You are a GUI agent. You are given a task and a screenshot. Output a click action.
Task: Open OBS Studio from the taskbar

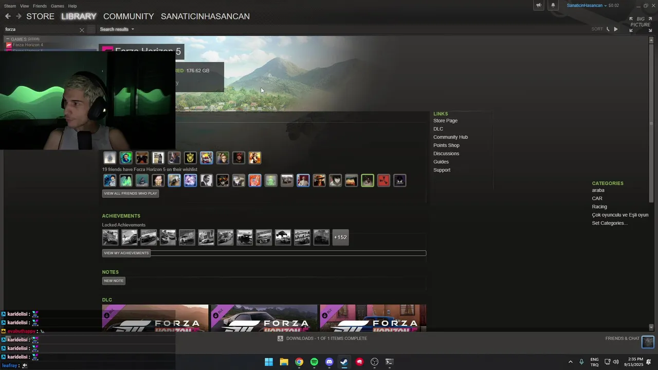click(375, 362)
